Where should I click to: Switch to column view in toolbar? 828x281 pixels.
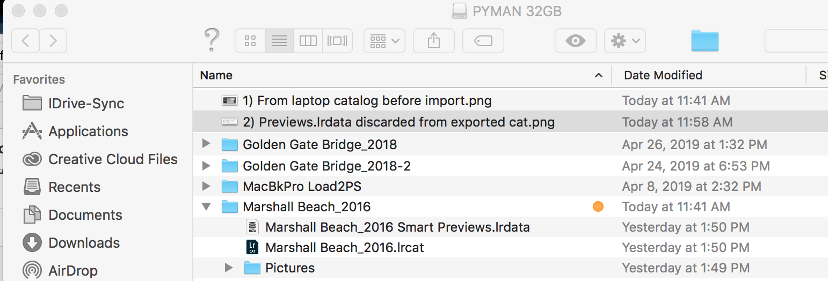pyautogui.click(x=308, y=41)
